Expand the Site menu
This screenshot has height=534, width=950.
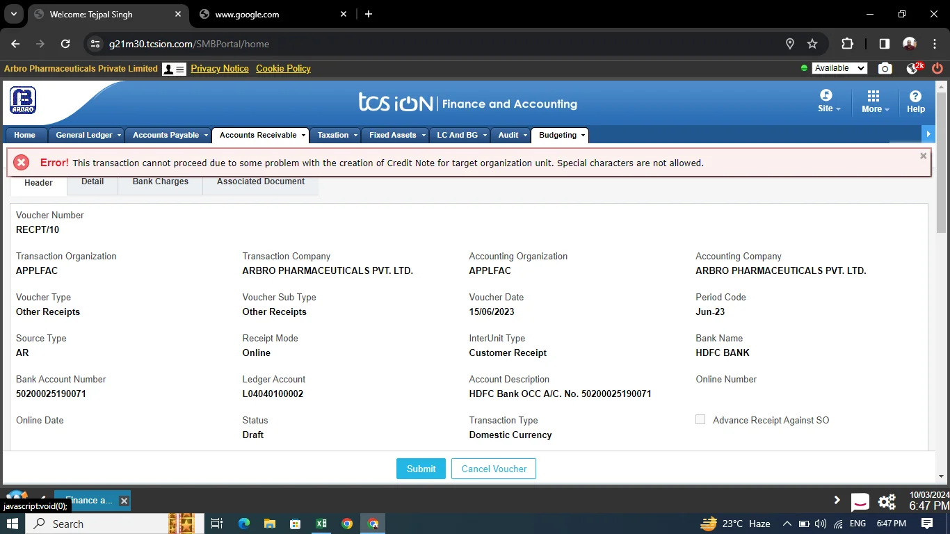828,102
